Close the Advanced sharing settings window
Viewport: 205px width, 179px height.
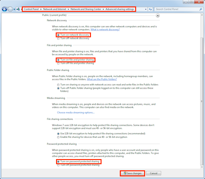(x=199, y=2)
